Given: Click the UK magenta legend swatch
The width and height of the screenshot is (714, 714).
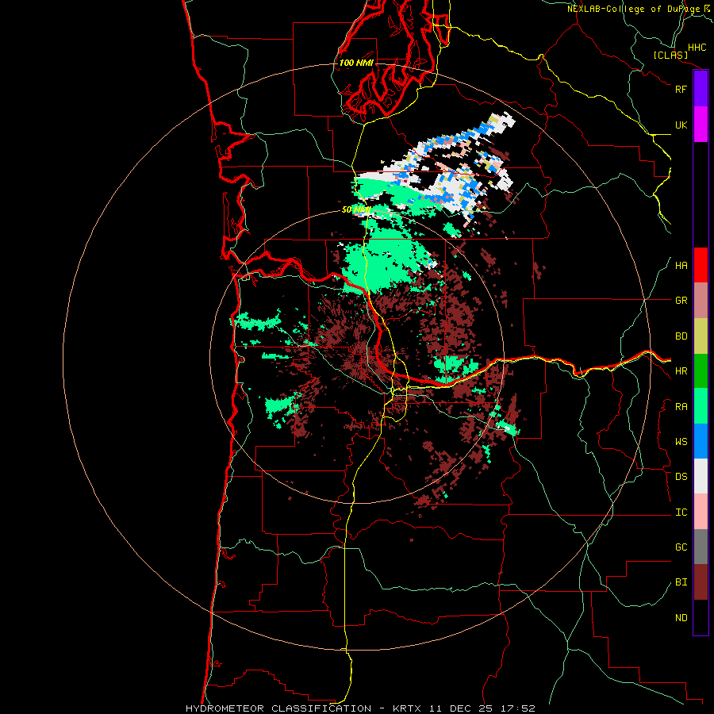Looking at the screenshot, I should point(701,125).
